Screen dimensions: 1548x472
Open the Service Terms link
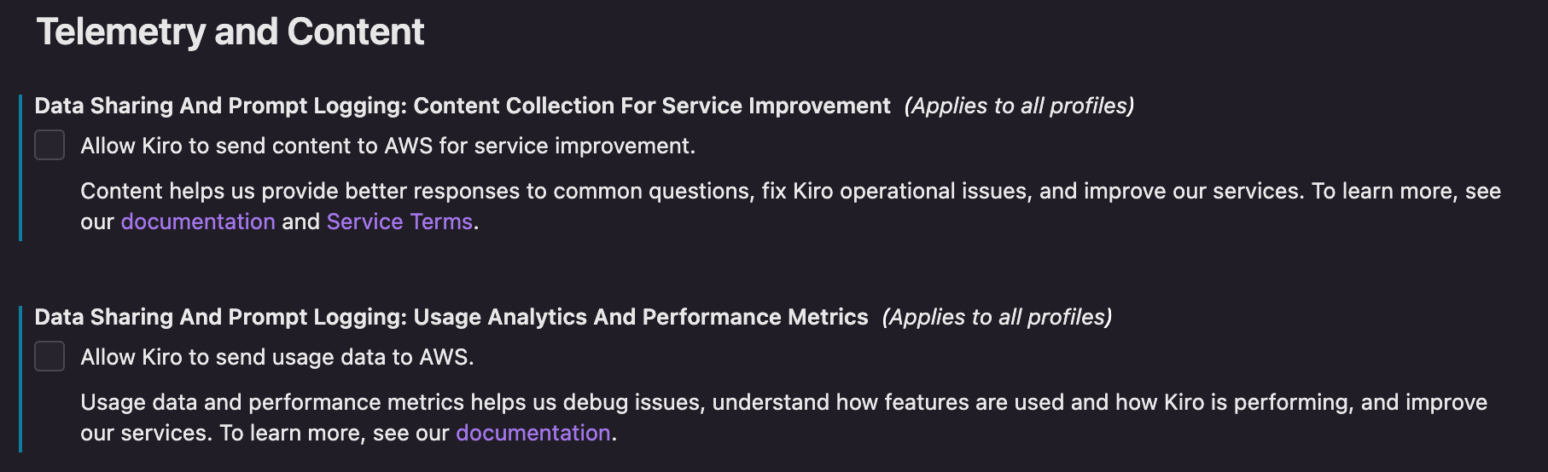tap(399, 222)
